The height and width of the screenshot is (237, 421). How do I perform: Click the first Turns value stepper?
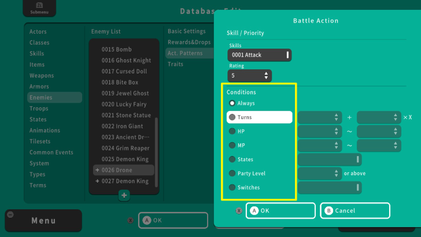pos(319,117)
